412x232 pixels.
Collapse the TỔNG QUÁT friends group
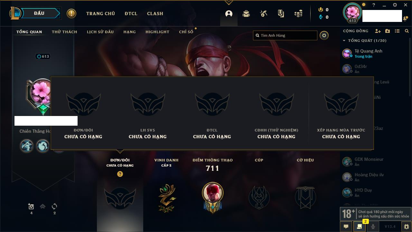(x=344, y=41)
